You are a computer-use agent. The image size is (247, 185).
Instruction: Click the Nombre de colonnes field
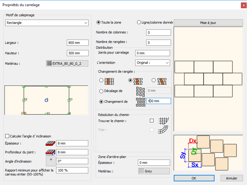coord(158,33)
